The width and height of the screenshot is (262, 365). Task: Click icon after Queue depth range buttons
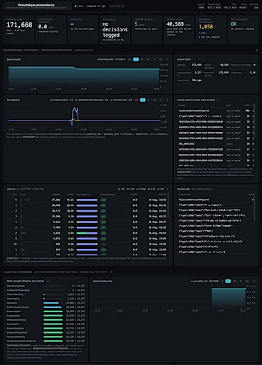tap(167, 59)
